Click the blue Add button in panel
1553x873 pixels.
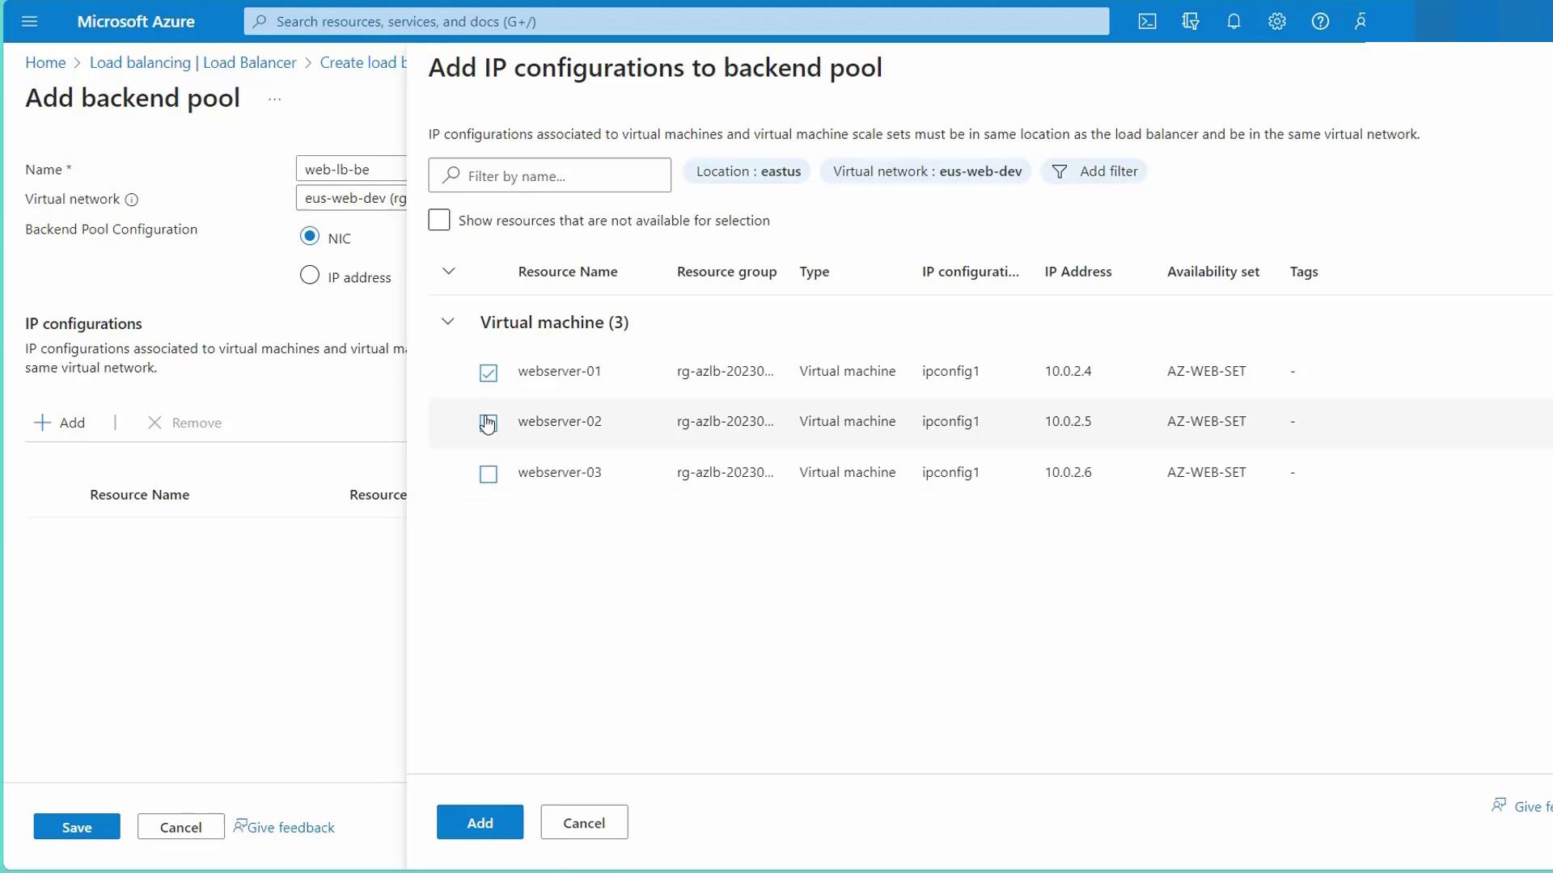tap(480, 822)
